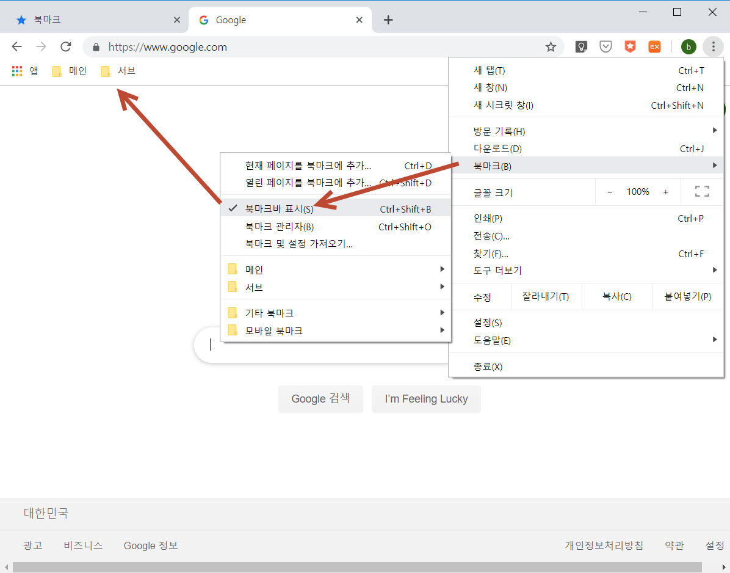730x573 pixels.
Task: Choose 전송(C)... in the menu
Action: pos(586,236)
